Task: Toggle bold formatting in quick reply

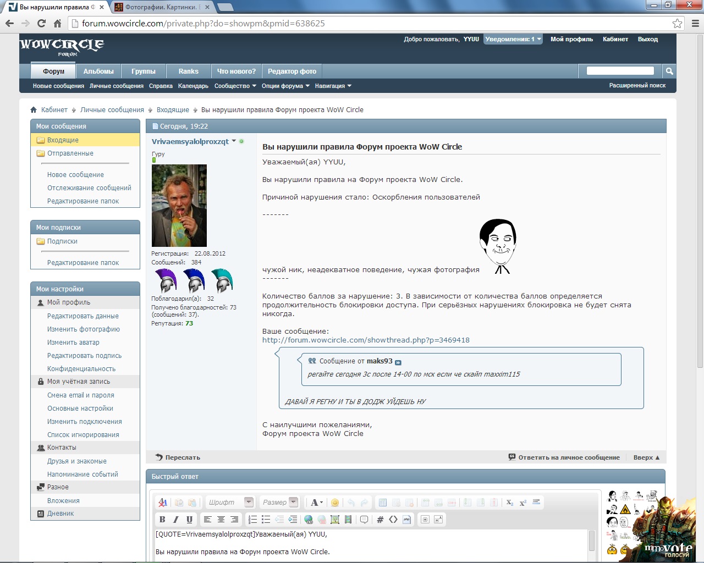Action: (162, 520)
